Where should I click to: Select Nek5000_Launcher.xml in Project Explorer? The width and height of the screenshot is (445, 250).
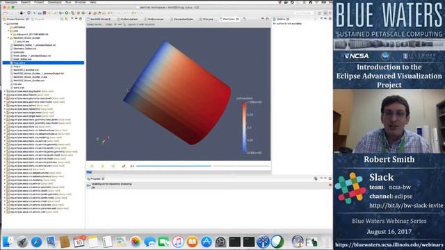(26, 69)
